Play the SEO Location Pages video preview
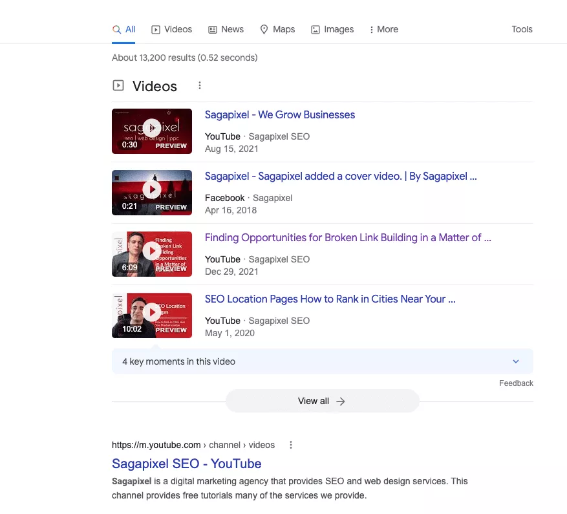The image size is (567, 514). click(151, 312)
